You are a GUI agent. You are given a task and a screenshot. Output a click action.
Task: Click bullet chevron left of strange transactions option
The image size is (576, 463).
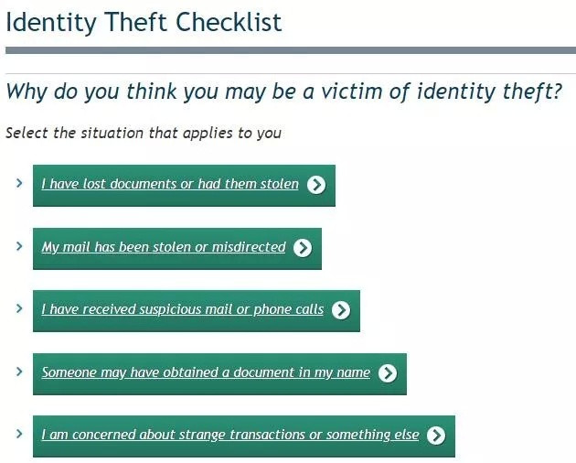coord(19,434)
